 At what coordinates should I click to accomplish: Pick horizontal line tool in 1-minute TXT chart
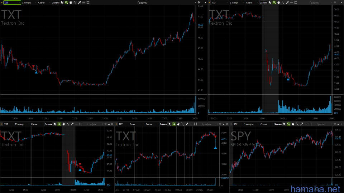83,3
